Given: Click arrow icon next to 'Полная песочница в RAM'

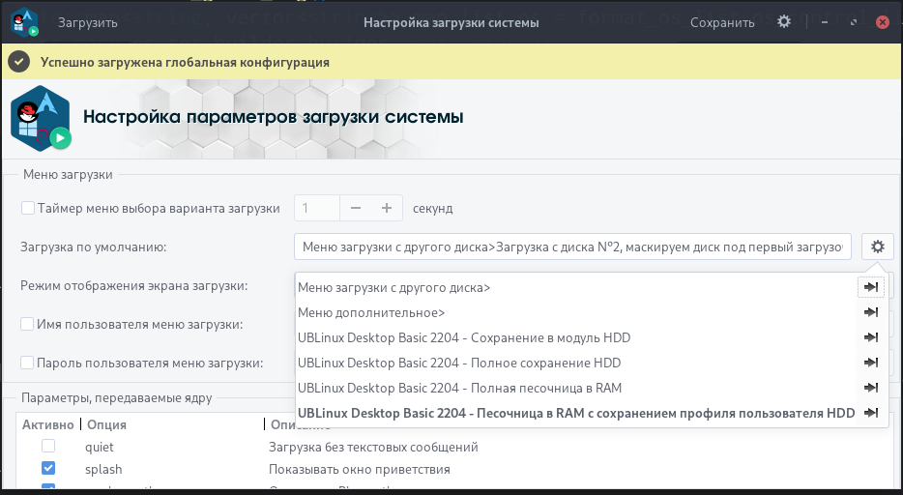Looking at the screenshot, I should tap(870, 388).
